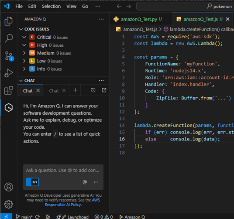Toggle the agentic coding switch

32,182
